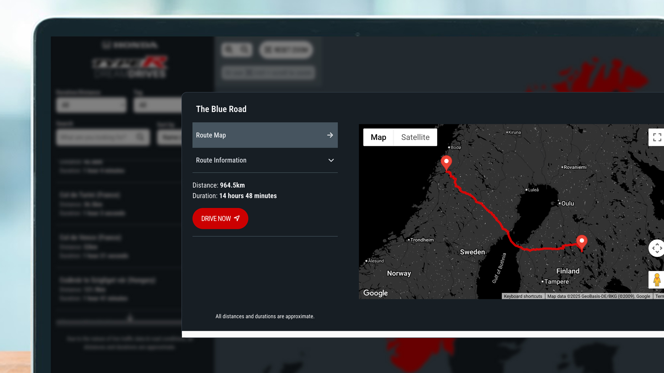Click the red route end pin in Finland
Viewport: 664px width, 373px height.
(x=581, y=242)
